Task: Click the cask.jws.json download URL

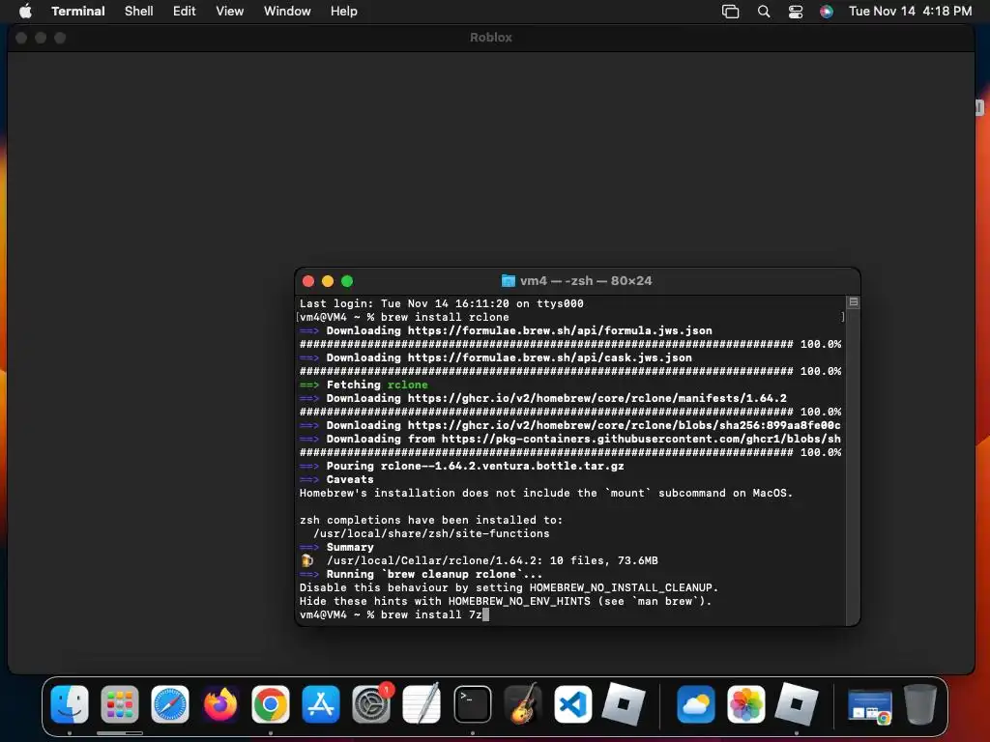Action: coord(550,357)
